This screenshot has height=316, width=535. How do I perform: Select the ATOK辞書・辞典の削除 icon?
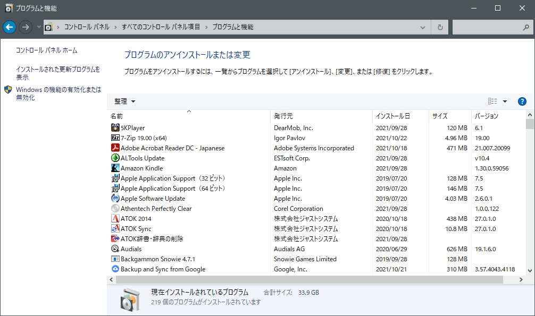click(x=115, y=238)
